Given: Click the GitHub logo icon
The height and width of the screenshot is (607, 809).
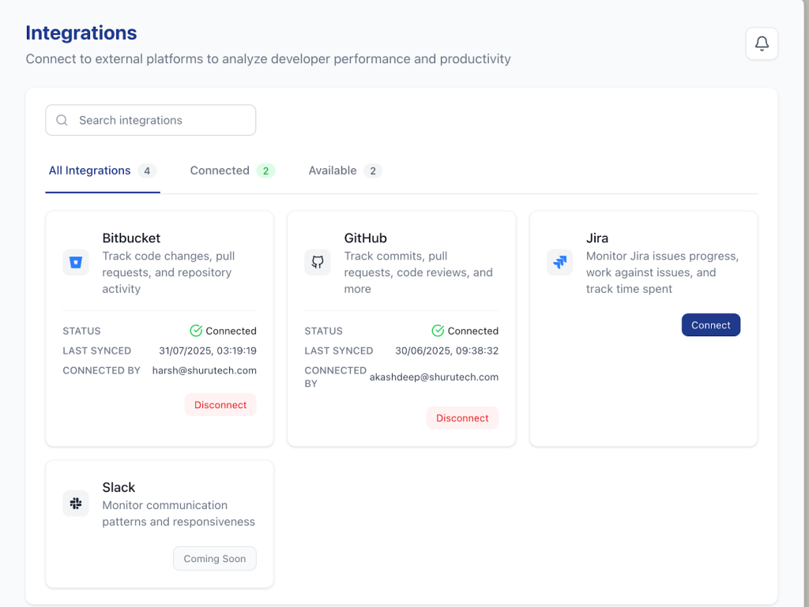Looking at the screenshot, I should (318, 262).
